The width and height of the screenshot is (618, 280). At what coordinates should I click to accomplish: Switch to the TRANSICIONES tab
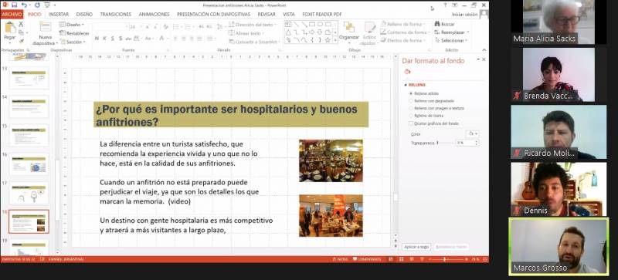[x=115, y=14]
